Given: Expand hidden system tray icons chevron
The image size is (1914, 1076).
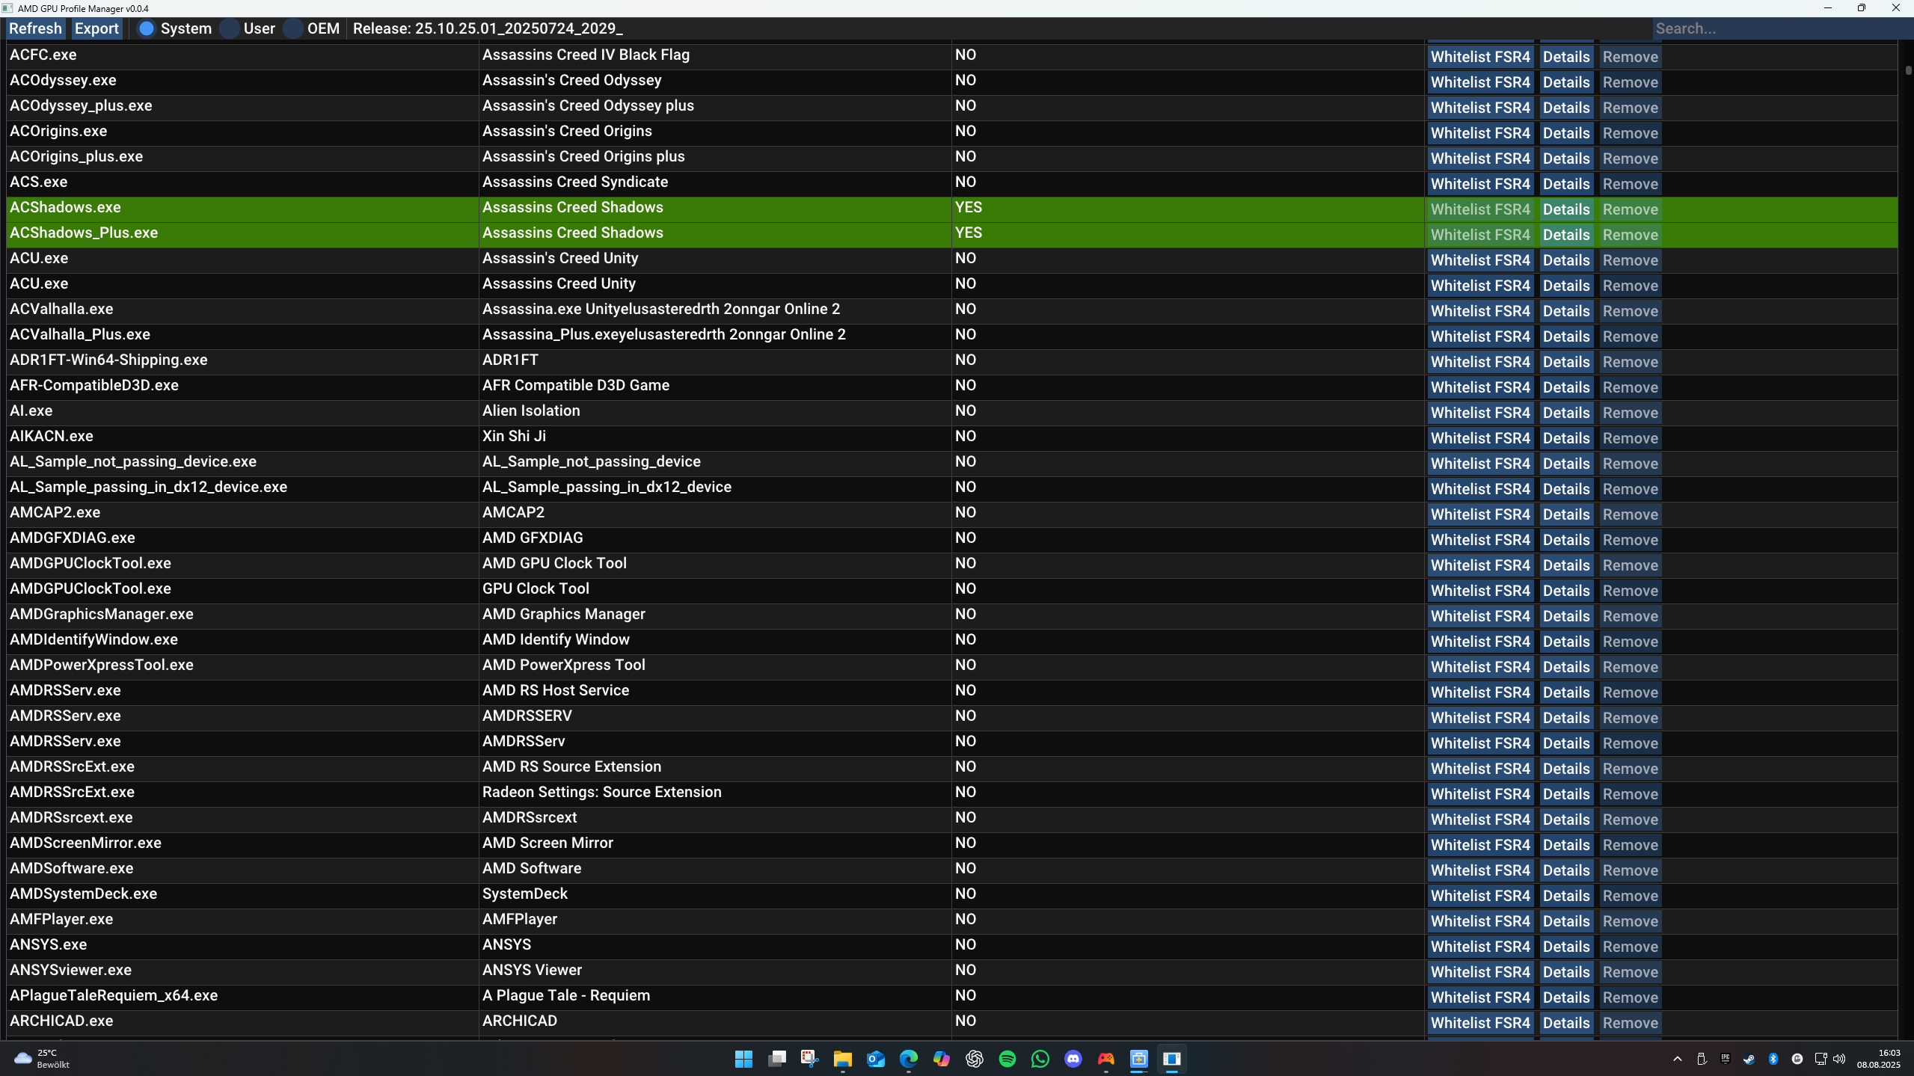Looking at the screenshot, I should click(1677, 1059).
